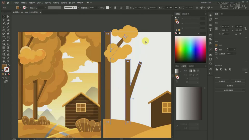249x140 pixels.
Task: Open rotation angle dropdown in Properties panel
Action: point(228,34)
